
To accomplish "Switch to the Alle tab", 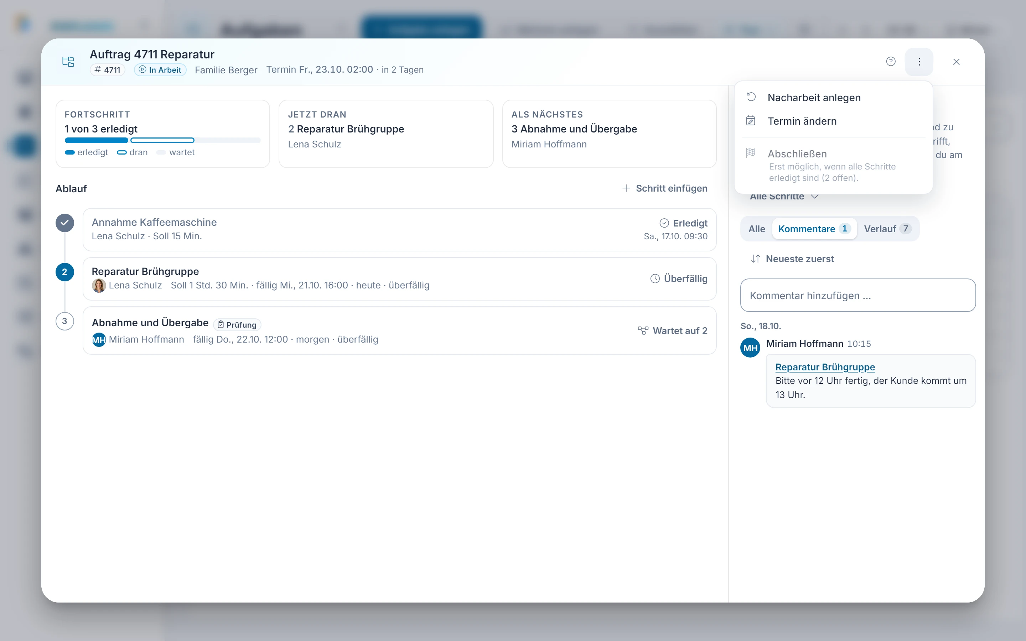I will click(756, 229).
